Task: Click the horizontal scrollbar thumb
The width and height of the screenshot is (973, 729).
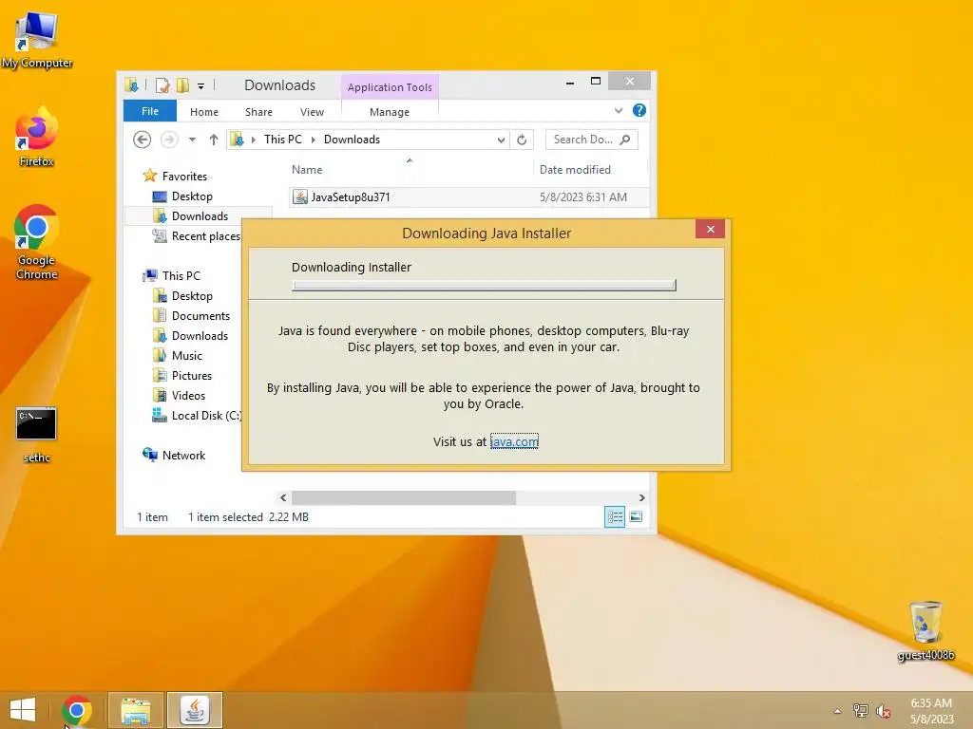Action: click(x=403, y=497)
